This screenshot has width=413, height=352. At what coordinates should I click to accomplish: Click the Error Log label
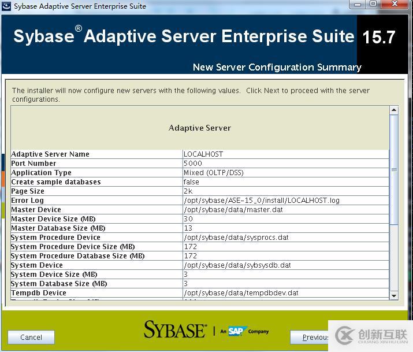(27, 201)
